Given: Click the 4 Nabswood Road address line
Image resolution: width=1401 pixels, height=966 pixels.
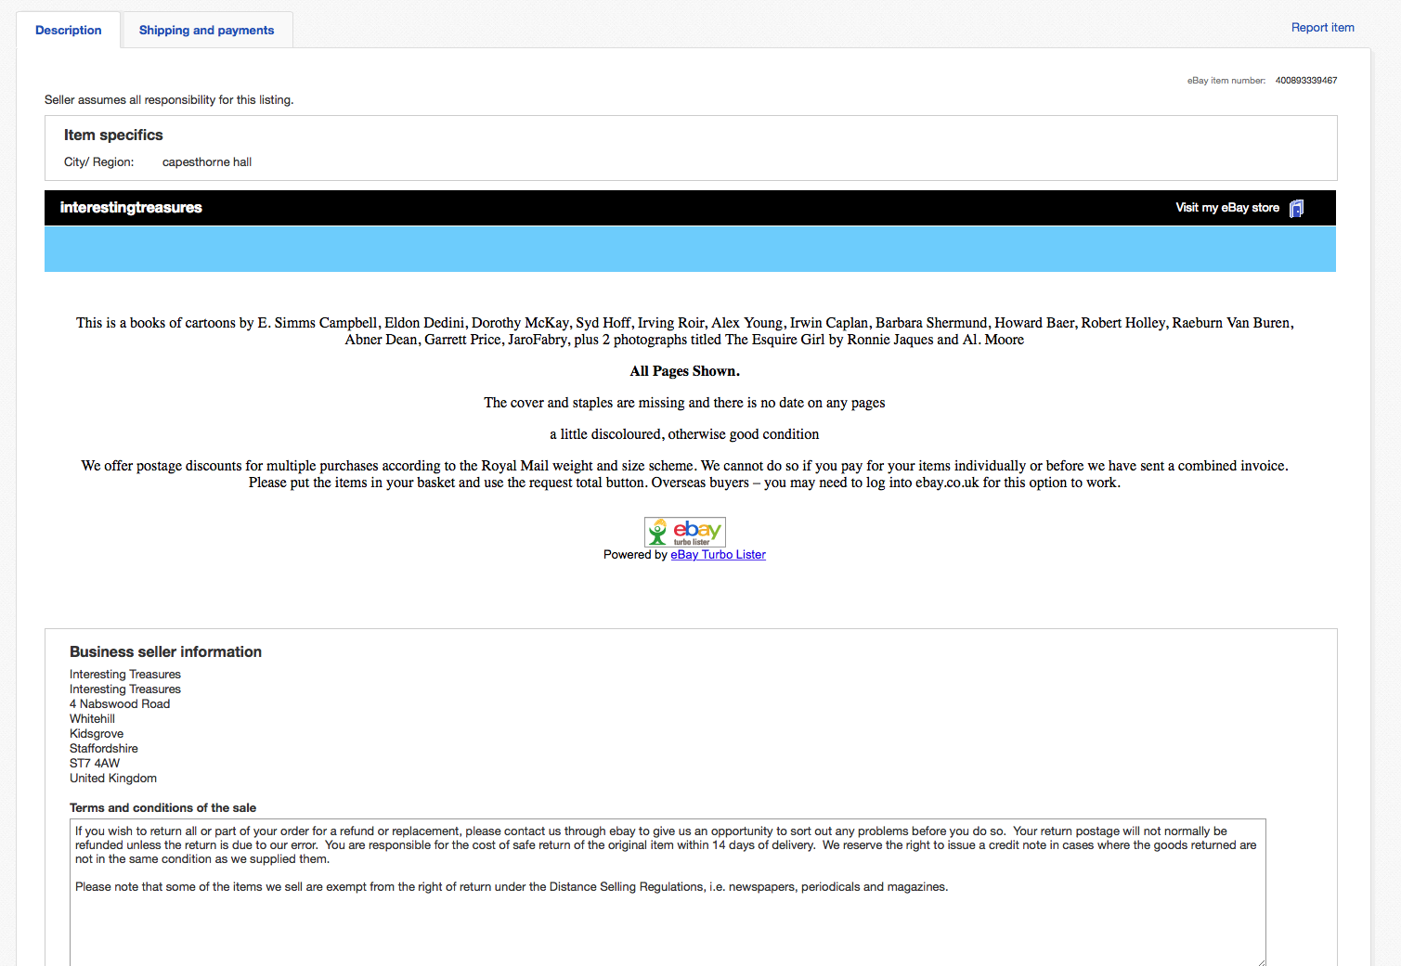Looking at the screenshot, I should pos(120,704).
